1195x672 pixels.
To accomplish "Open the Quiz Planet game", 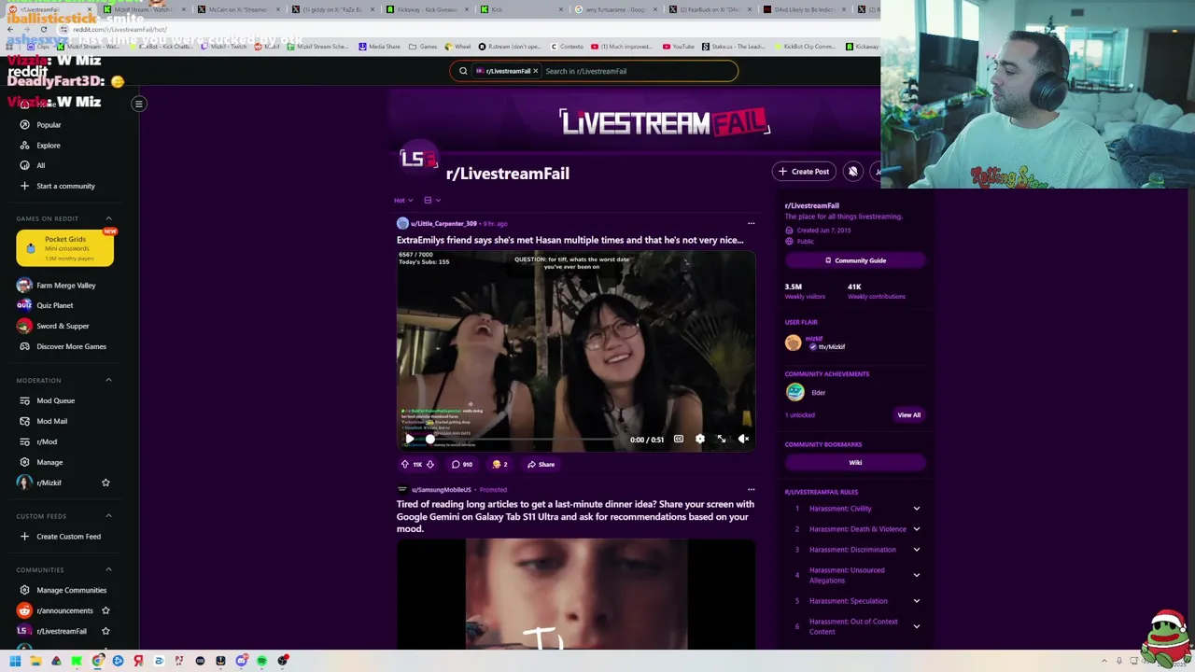I will click(45, 305).
